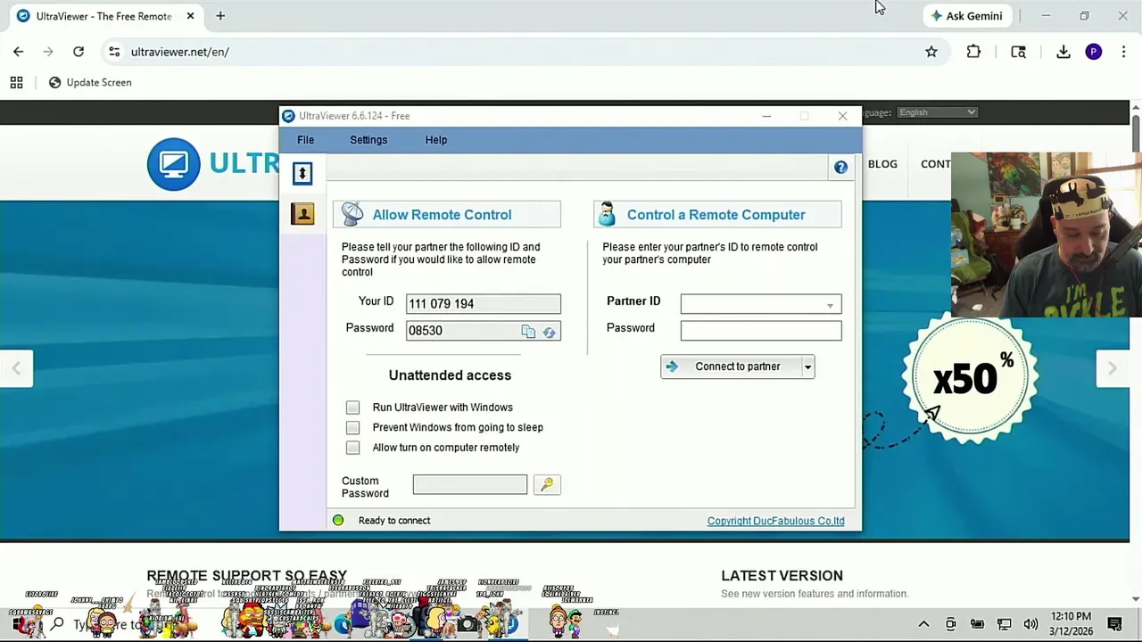1142x642 pixels.
Task: Open the website language dropdown showing English
Action: (x=937, y=112)
